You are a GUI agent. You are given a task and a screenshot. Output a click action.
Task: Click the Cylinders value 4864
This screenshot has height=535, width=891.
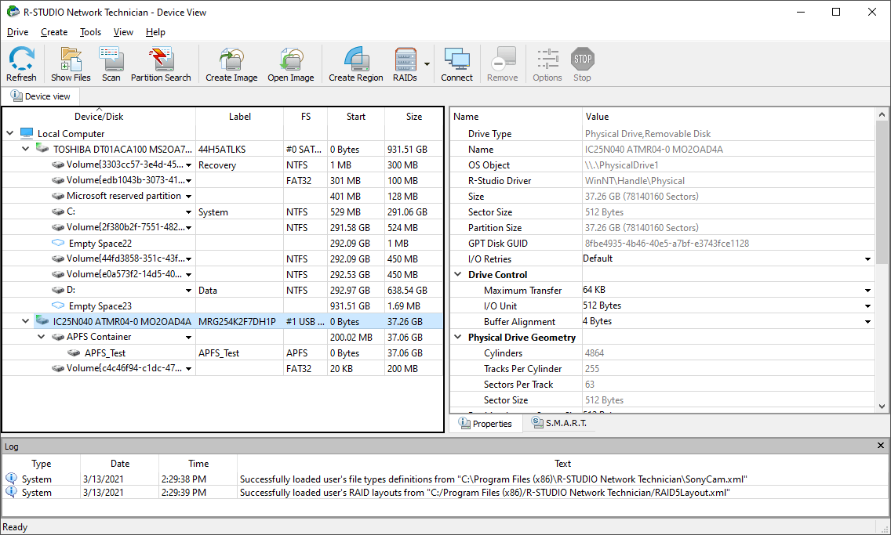595,353
